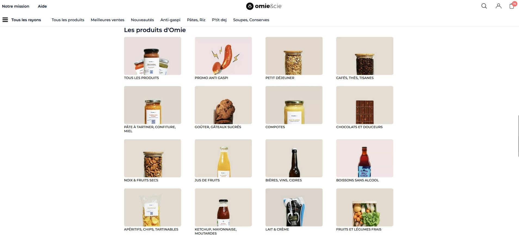This screenshot has height=240, width=519.
Task: Click the user account icon
Action: pos(498,6)
